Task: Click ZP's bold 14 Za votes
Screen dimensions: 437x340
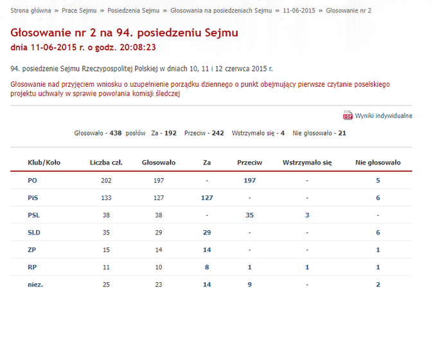Action: pos(207,250)
